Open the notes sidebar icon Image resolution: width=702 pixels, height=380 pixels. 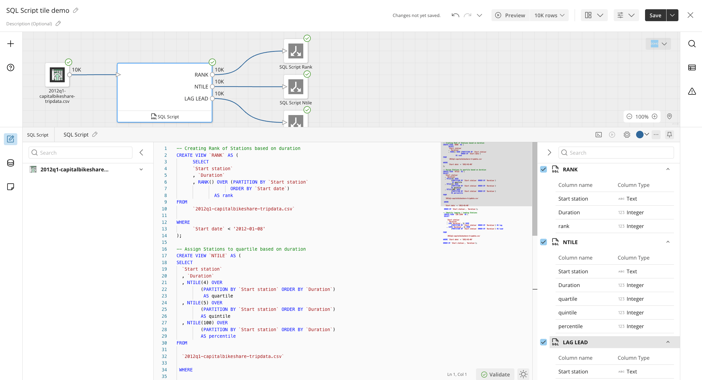tap(10, 187)
